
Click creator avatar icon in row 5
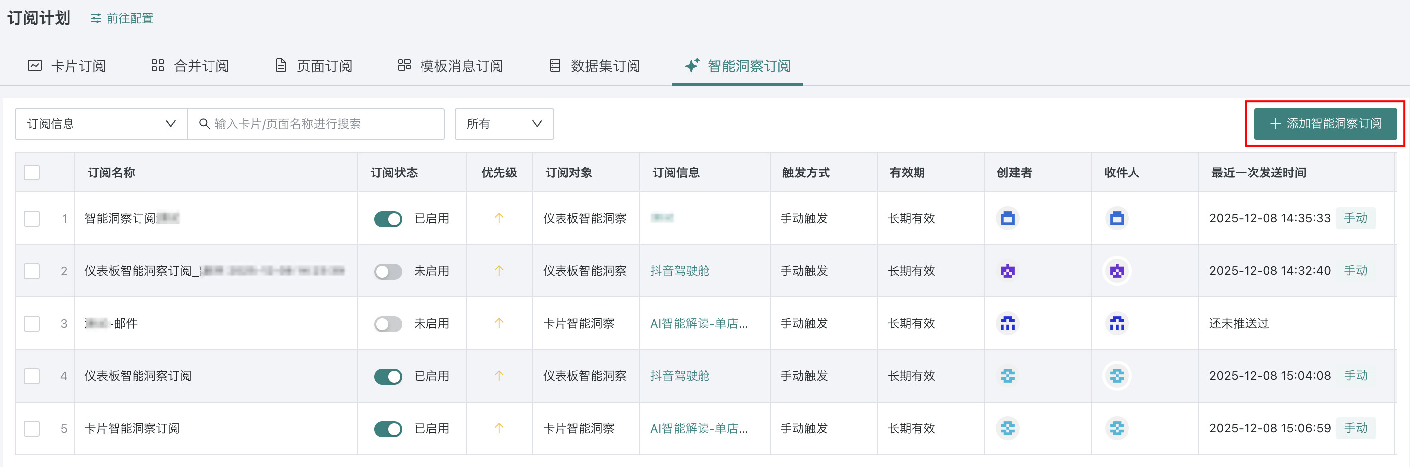[x=1007, y=429]
